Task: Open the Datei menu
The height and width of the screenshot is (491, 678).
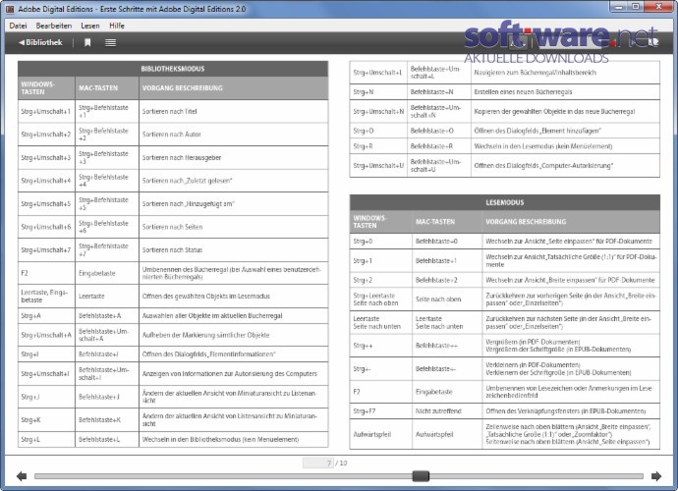Action: (18, 26)
